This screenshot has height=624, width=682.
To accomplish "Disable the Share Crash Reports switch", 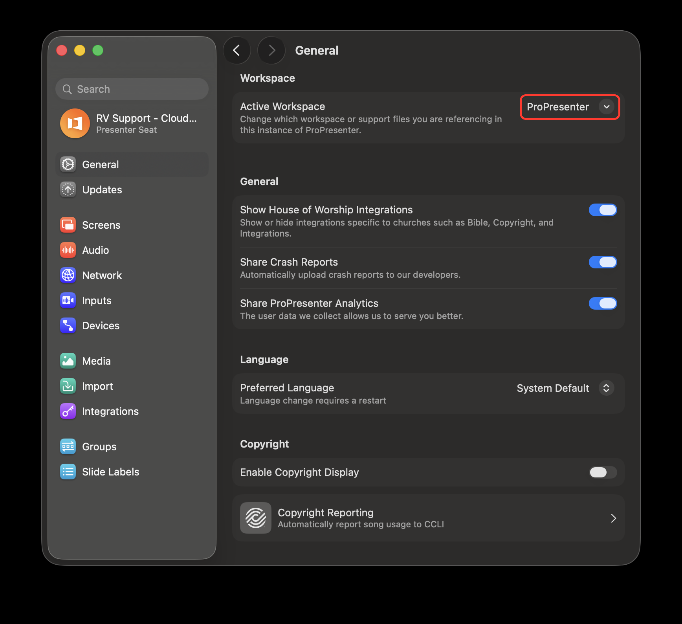I will pos(603,262).
